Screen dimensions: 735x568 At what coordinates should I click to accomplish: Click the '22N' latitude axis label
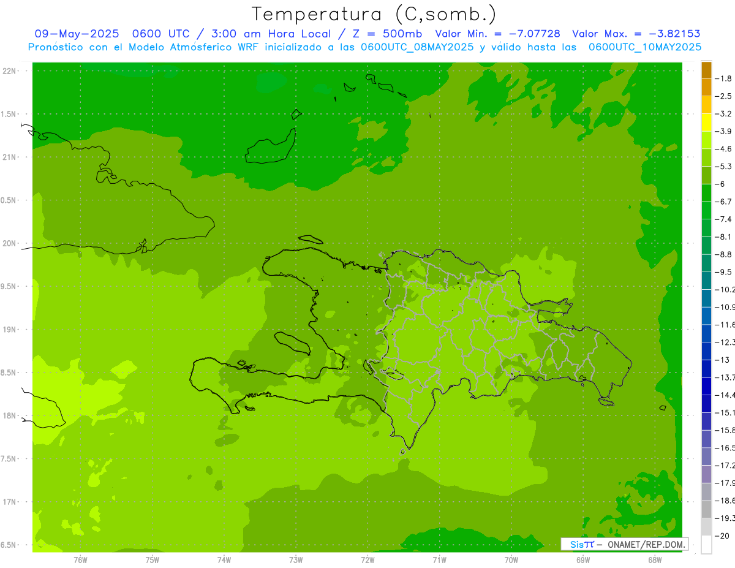point(10,71)
